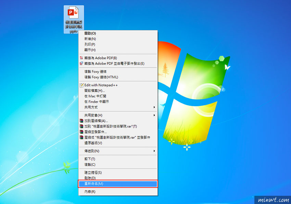Choose 刪除(D) to delete the file
Viewport: 291px width, 204px height.
coord(118,178)
